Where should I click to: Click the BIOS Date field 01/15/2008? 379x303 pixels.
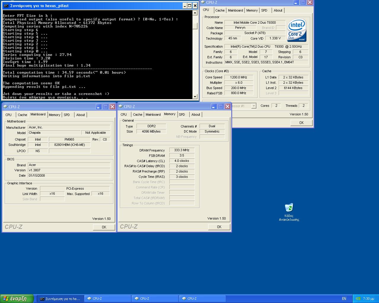pos(69,175)
